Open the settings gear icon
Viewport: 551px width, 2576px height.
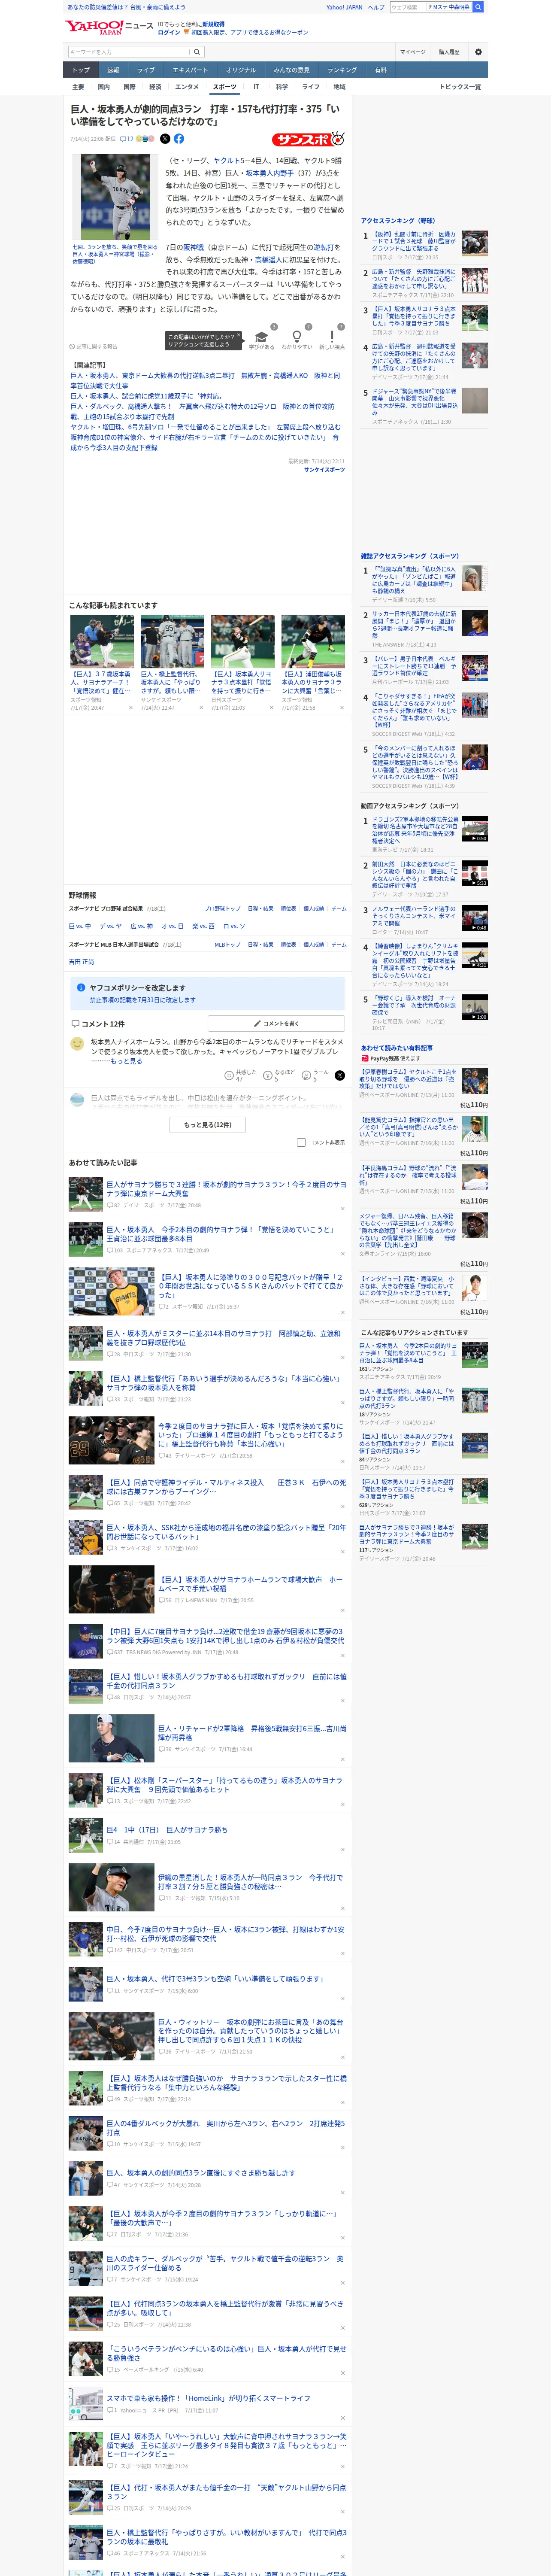tap(478, 52)
